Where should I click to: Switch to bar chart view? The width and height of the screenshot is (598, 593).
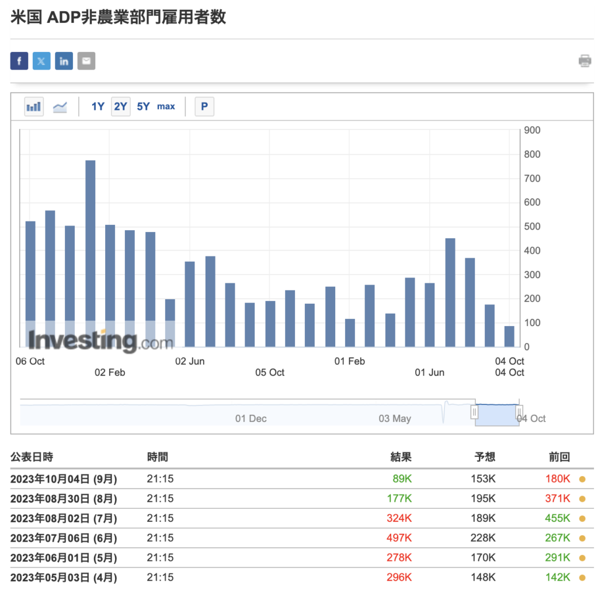click(33, 106)
